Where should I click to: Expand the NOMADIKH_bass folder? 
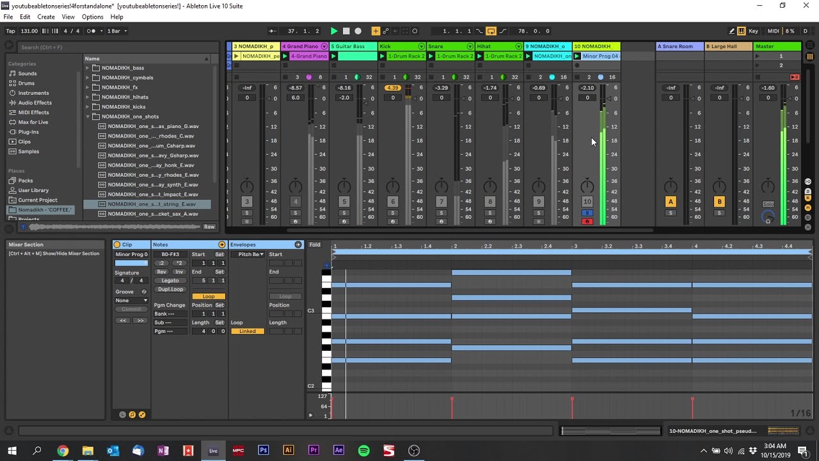point(88,68)
